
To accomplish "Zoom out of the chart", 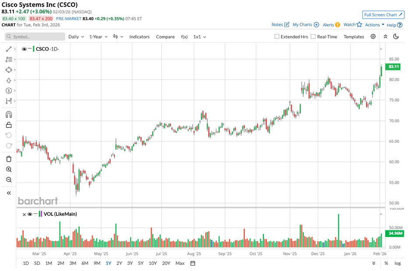I will pyautogui.click(x=9, y=180).
